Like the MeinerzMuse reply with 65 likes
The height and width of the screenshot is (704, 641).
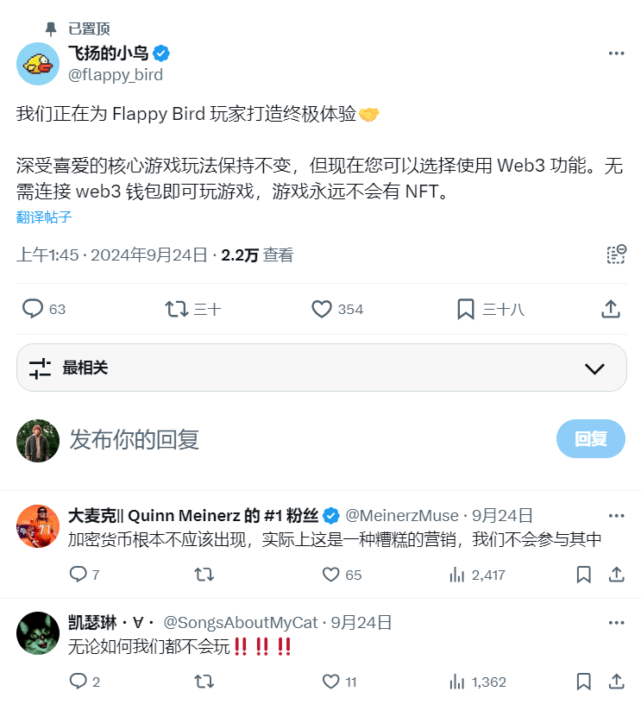(330, 575)
